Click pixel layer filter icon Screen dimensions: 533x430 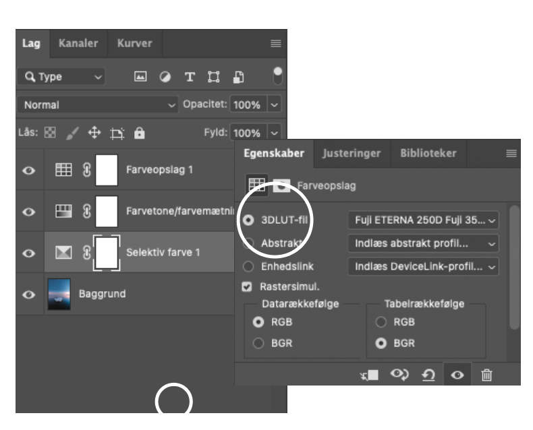pos(140,76)
